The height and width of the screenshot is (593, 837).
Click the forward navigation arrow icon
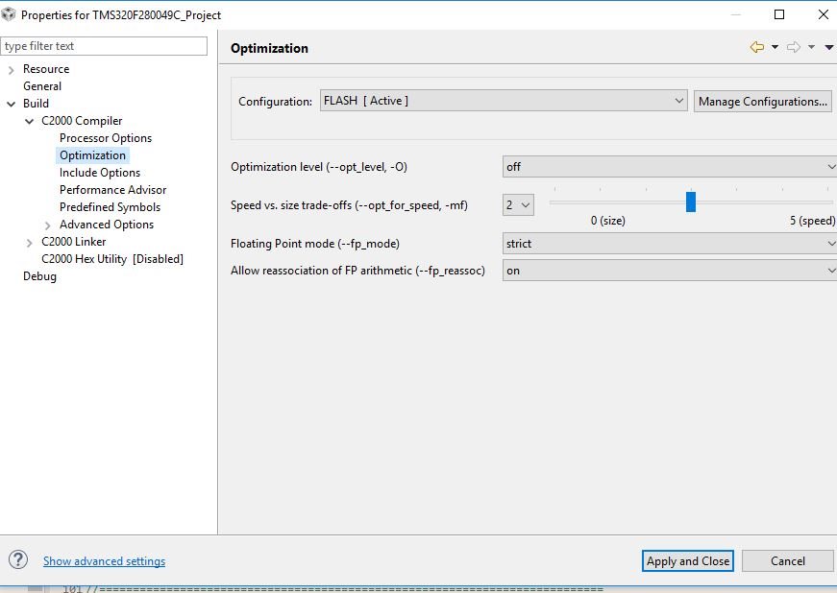pos(794,47)
